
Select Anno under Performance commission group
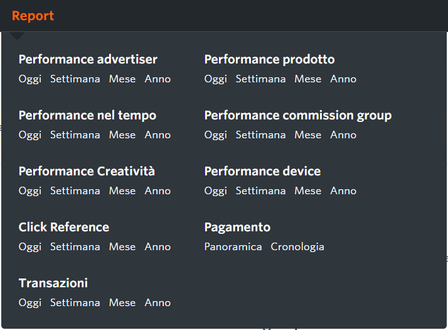pyautogui.click(x=343, y=135)
